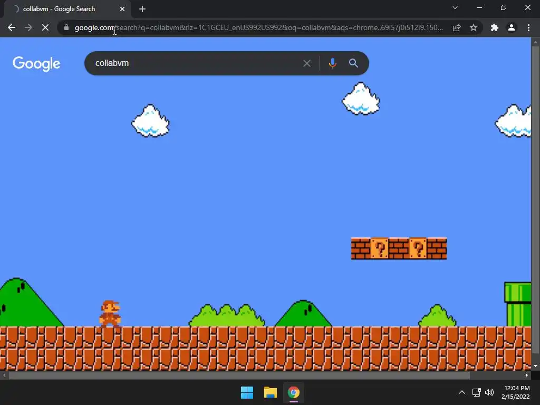Click the scroll down arrow
The image size is (540, 405).
(x=535, y=366)
